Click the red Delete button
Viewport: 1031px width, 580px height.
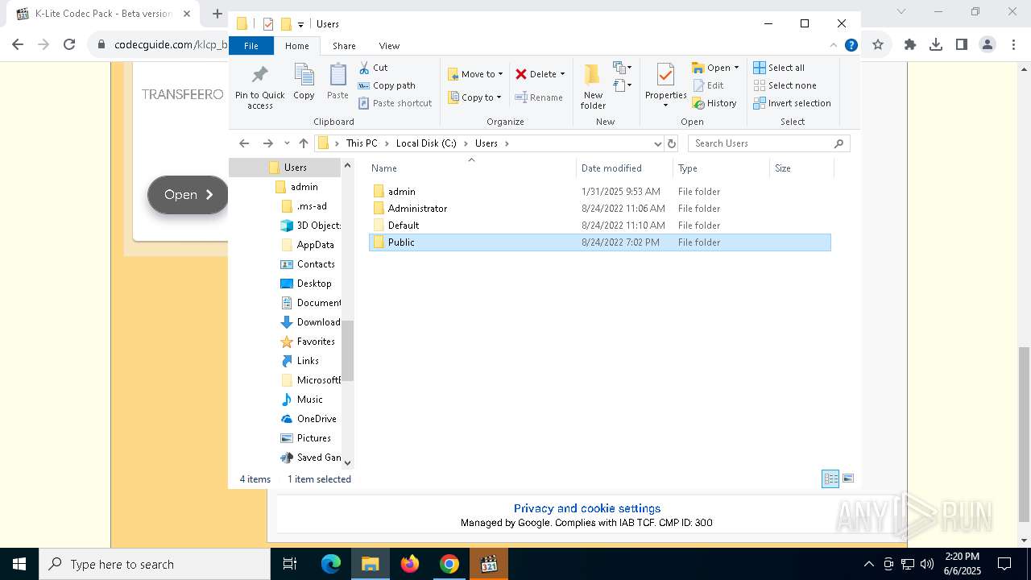536,74
